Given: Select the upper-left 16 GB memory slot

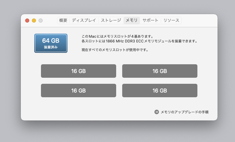Looking at the screenshot, I should tap(79, 71).
